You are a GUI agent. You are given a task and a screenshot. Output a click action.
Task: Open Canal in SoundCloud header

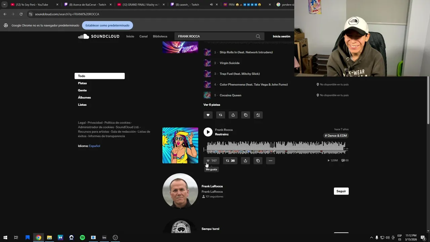tap(143, 36)
